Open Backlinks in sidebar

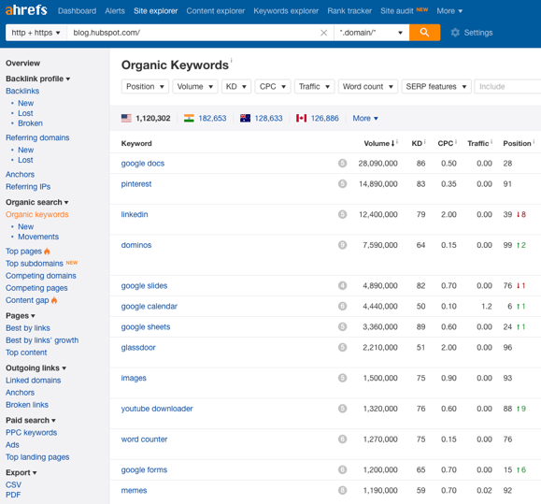(22, 91)
